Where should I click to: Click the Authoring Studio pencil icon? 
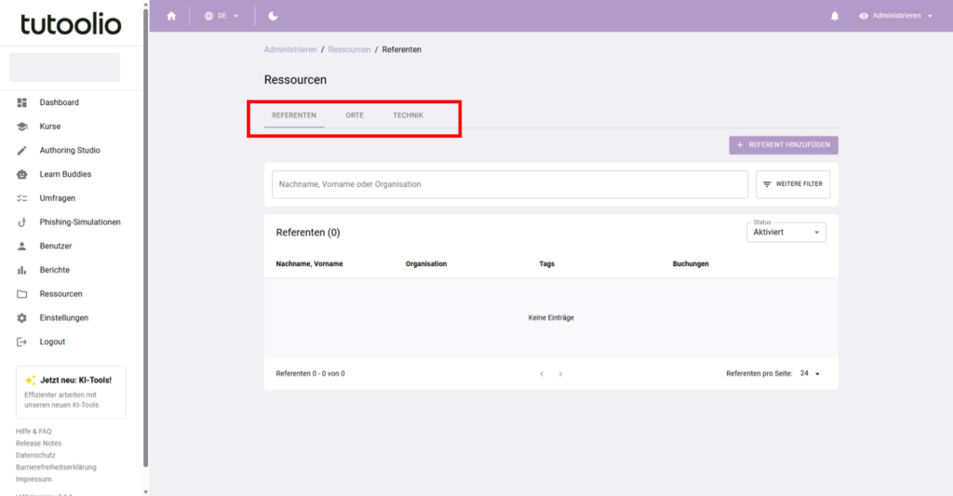point(22,150)
